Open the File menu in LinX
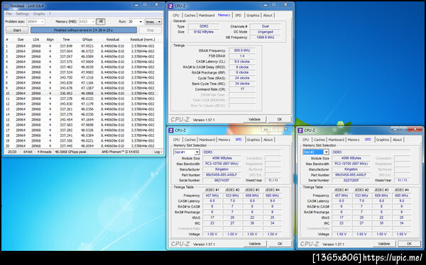The width and height of the screenshot is (426, 265). 9,14
